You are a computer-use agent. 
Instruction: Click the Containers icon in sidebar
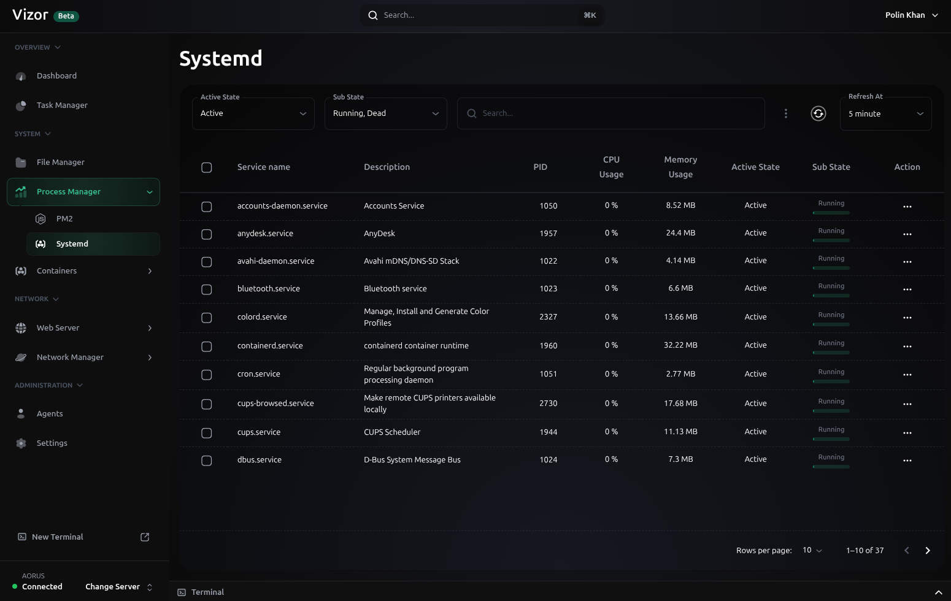(x=21, y=271)
